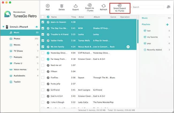Click the TunesGo Retro logo
This screenshot has width=174, height=113.
[x=7, y=14]
